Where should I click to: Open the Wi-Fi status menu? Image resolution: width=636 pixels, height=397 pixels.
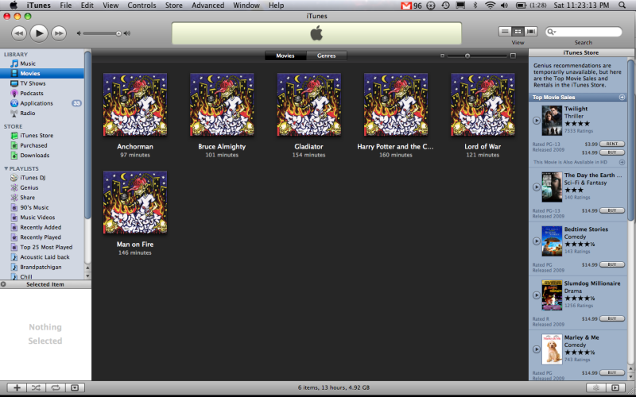[x=491, y=6]
